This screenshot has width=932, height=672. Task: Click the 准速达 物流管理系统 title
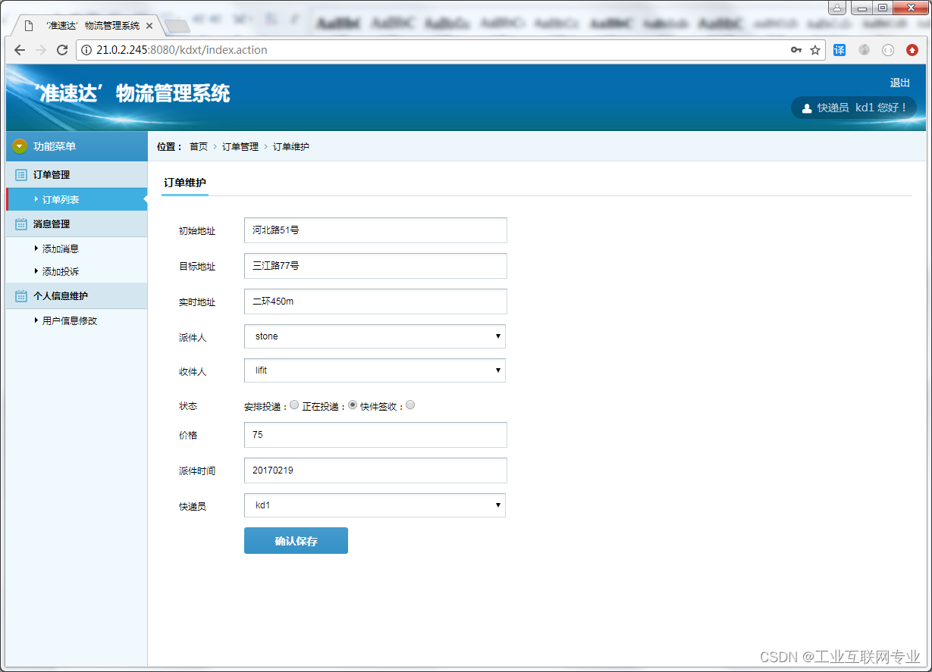(132, 93)
